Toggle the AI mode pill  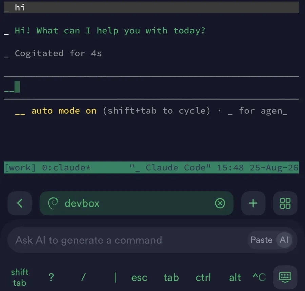[284, 240]
